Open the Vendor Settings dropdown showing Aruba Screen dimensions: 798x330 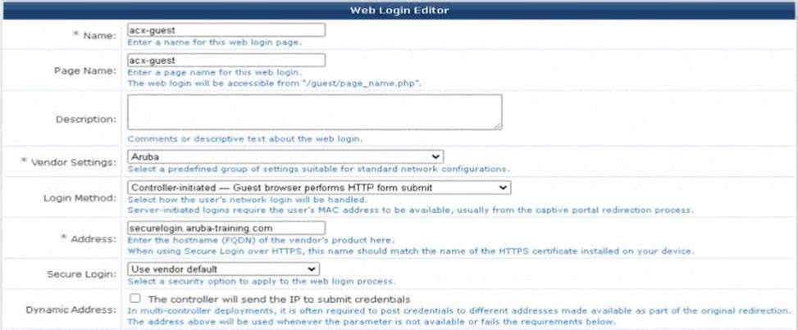pyautogui.click(x=285, y=156)
